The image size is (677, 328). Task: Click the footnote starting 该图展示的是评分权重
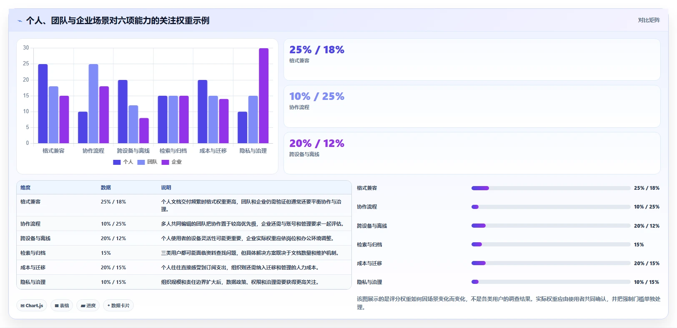(x=509, y=303)
